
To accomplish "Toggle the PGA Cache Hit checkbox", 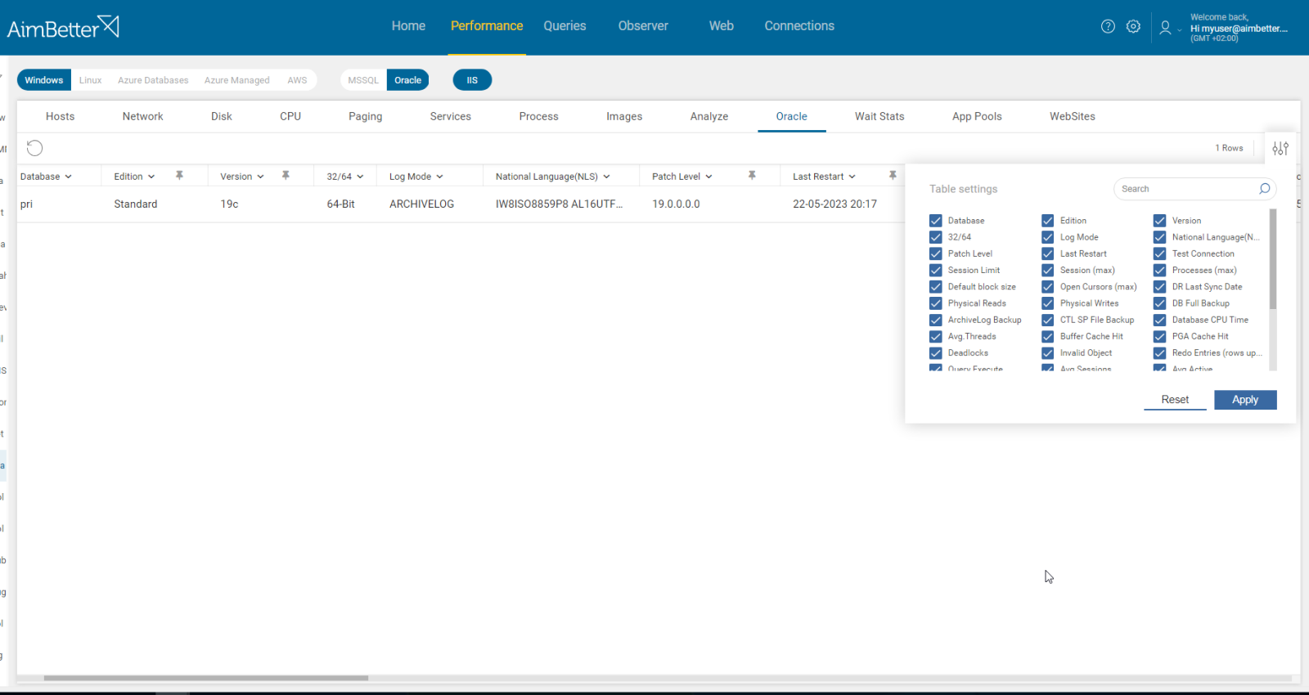I will (x=1159, y=336).
